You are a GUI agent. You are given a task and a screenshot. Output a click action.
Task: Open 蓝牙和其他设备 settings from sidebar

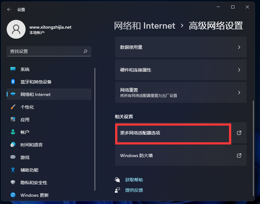[x=13, y=82]
